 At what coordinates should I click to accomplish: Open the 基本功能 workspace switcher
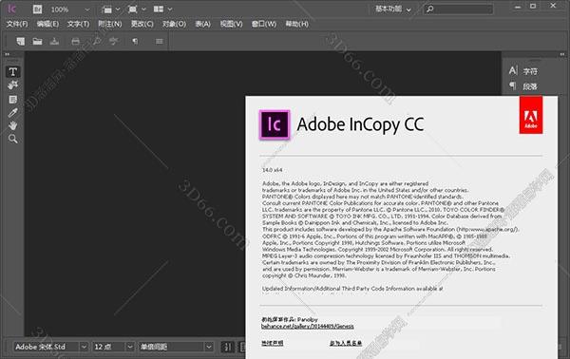click(x=393, y=9)
